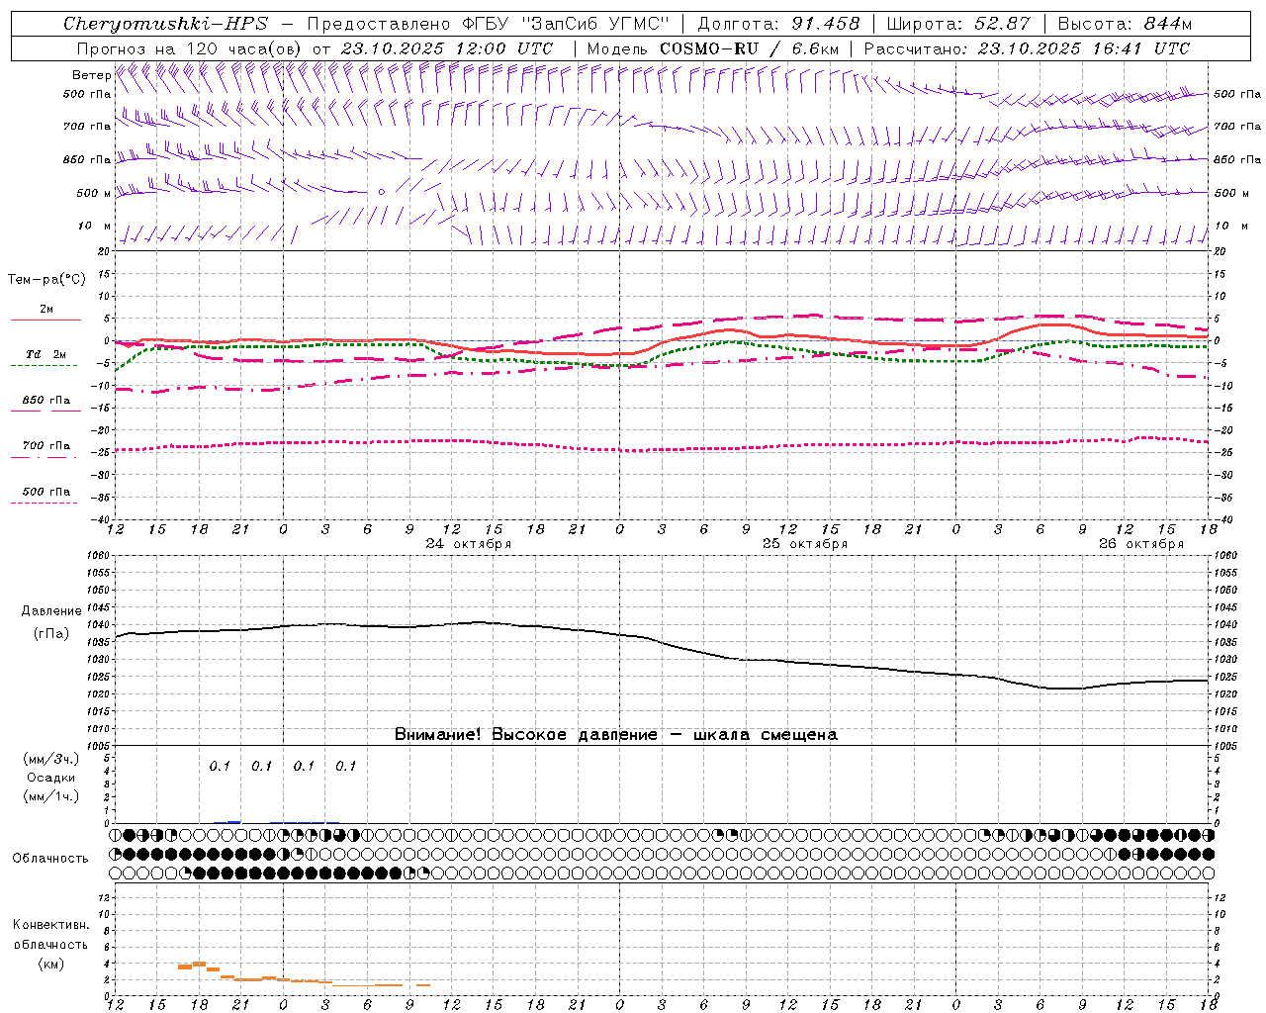Click the 1005 tick on right pressure axis

(x=1224, y=745)
